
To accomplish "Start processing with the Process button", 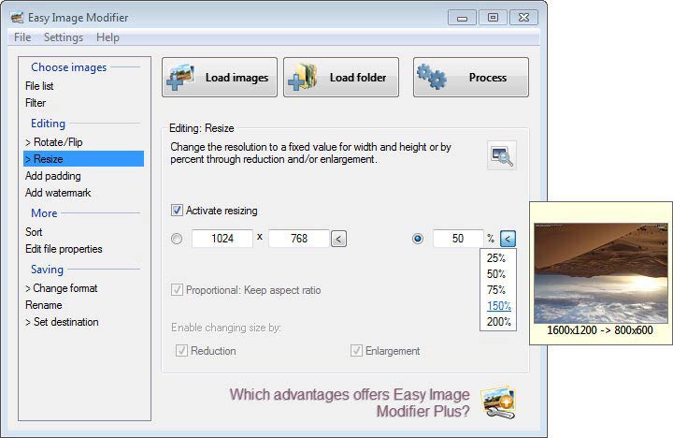I will tap(470, 78).
